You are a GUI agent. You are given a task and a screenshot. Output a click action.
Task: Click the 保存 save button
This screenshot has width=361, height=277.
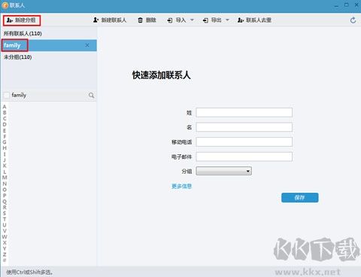(300, 197)
